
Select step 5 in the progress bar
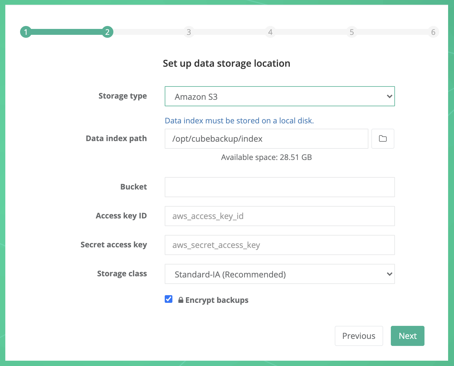pyautogui.click(x=352, y=32)
